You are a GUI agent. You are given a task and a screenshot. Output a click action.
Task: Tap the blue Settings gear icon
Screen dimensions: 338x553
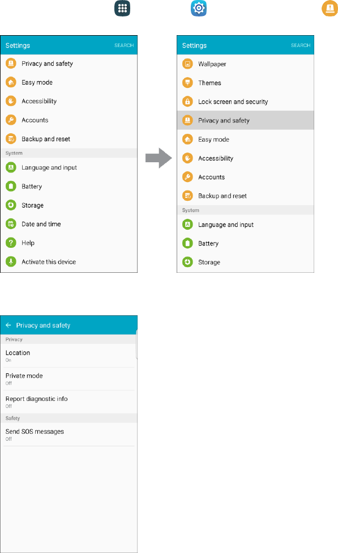[199, 8]
